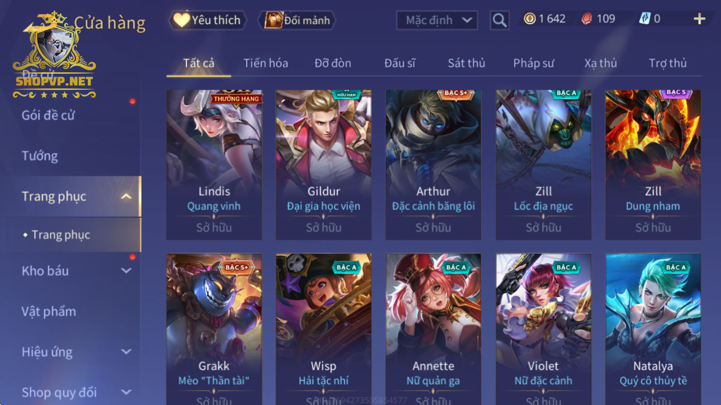This screenshot has width=721, height=405.
Task: Open the Mặc định sort dropdown
Action: click(437, 20)
